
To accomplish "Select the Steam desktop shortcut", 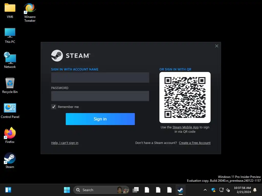I will coord(10,160).
